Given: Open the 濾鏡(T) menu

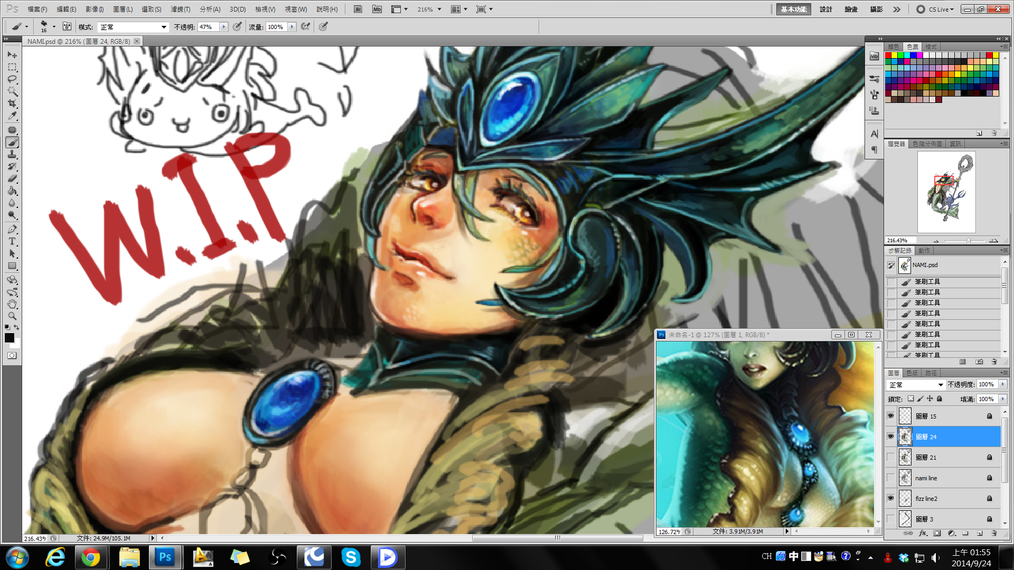Looking at the screenshot, I should pos(180,9).
